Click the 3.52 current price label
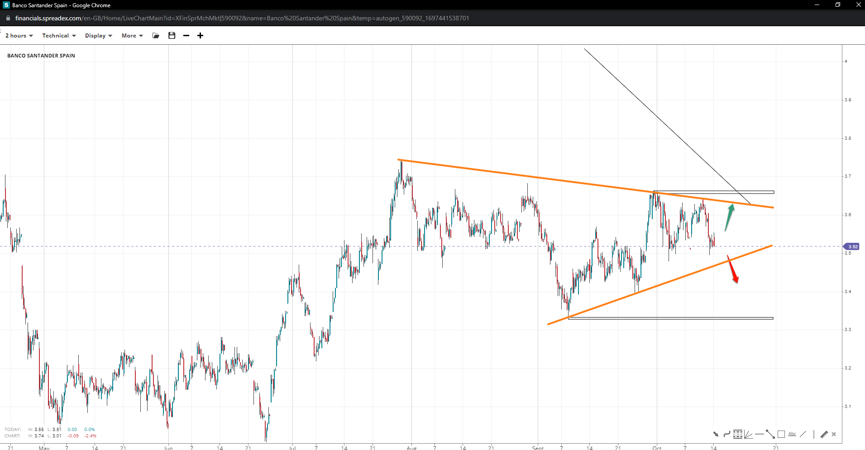Viewport: 865px width, 450px height. 852,246
